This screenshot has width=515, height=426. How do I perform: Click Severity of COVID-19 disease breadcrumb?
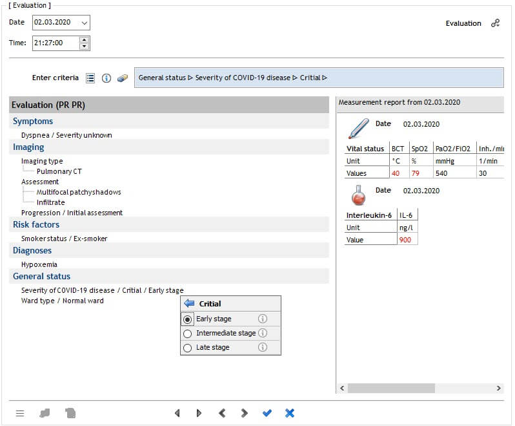243,78
